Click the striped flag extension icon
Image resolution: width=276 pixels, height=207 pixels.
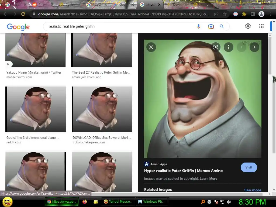tap(236, 14)
